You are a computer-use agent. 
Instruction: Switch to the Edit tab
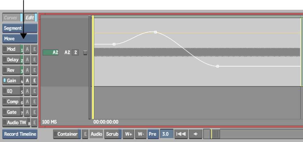point(30,18)
